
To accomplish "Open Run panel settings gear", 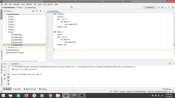I will coord(170,64).
